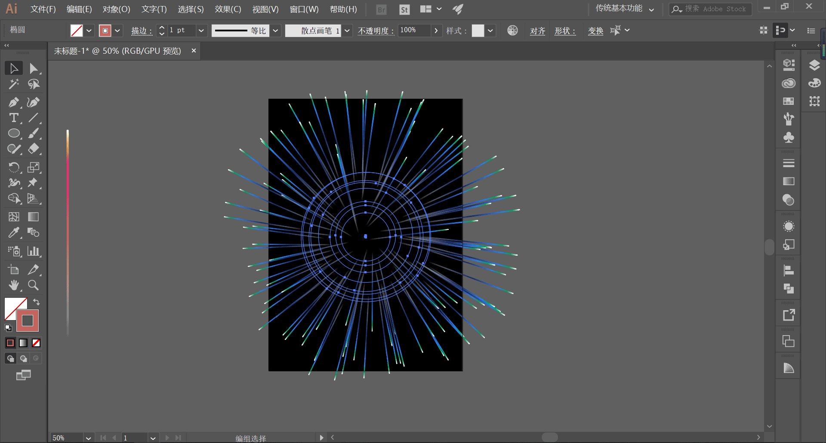Select the Puppet Warp pin tool
This screenshot has width=826, height=443.
click(x=33, y=183)
